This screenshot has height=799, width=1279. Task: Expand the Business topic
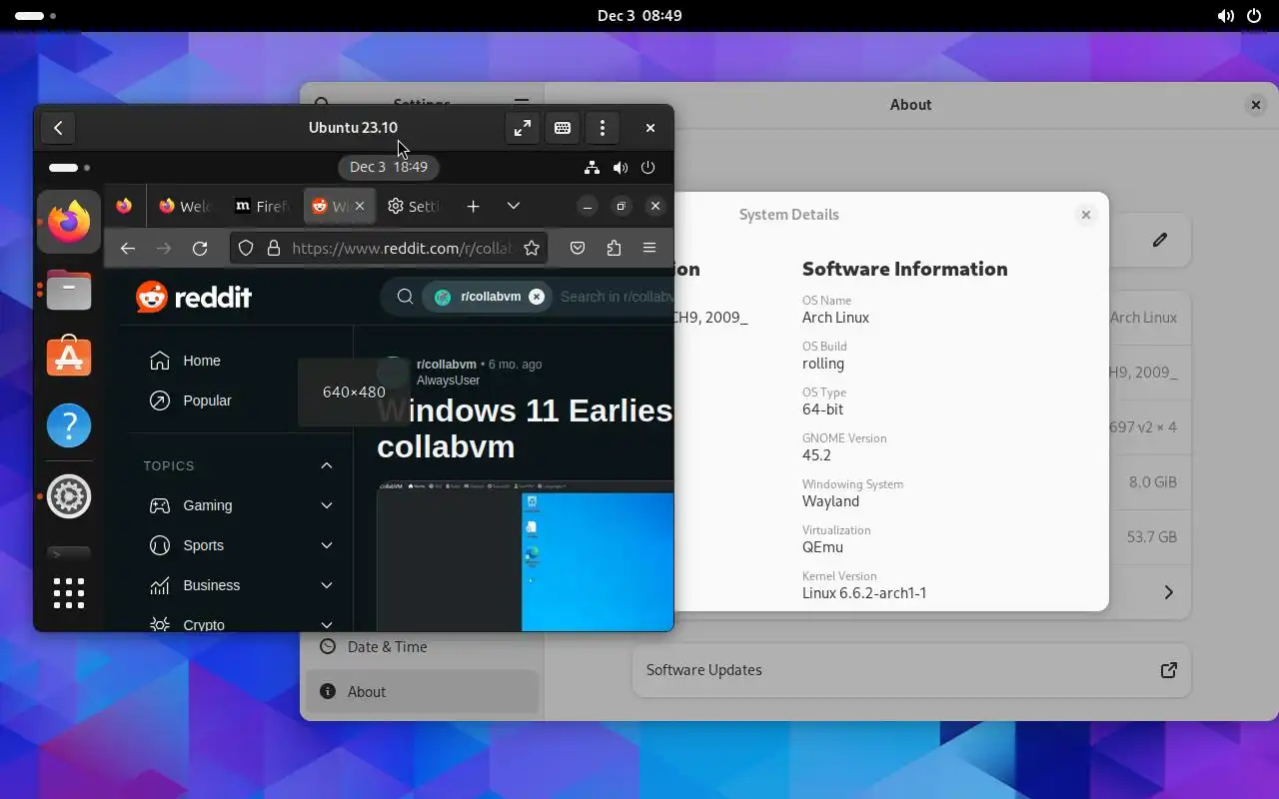326,585
